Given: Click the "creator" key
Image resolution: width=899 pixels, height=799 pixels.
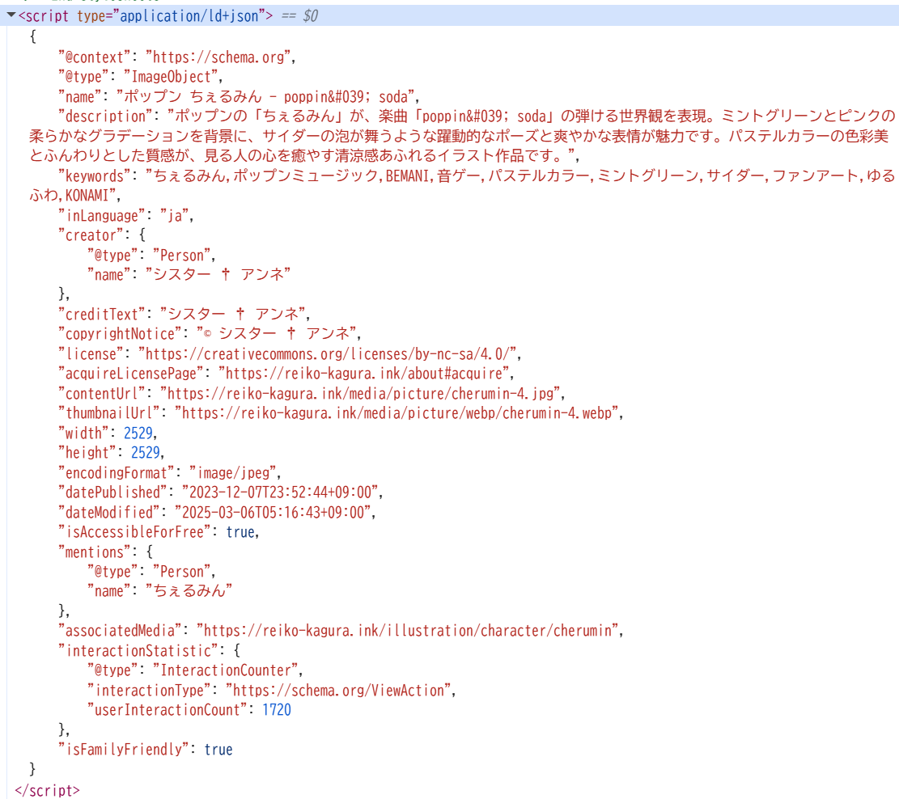Looking at the screenshot, I should click(x=91, y=235).
